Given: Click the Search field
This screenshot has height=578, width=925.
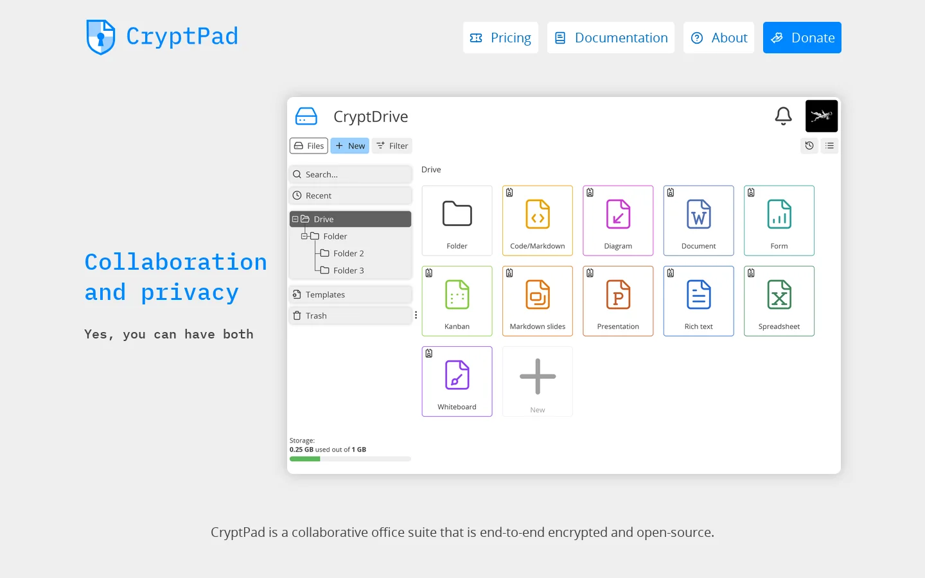Looking at the screenshot, I should (351, 175).
